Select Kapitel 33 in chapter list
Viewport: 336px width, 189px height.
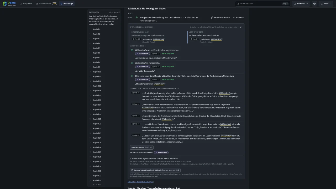(x=104, y=180)
